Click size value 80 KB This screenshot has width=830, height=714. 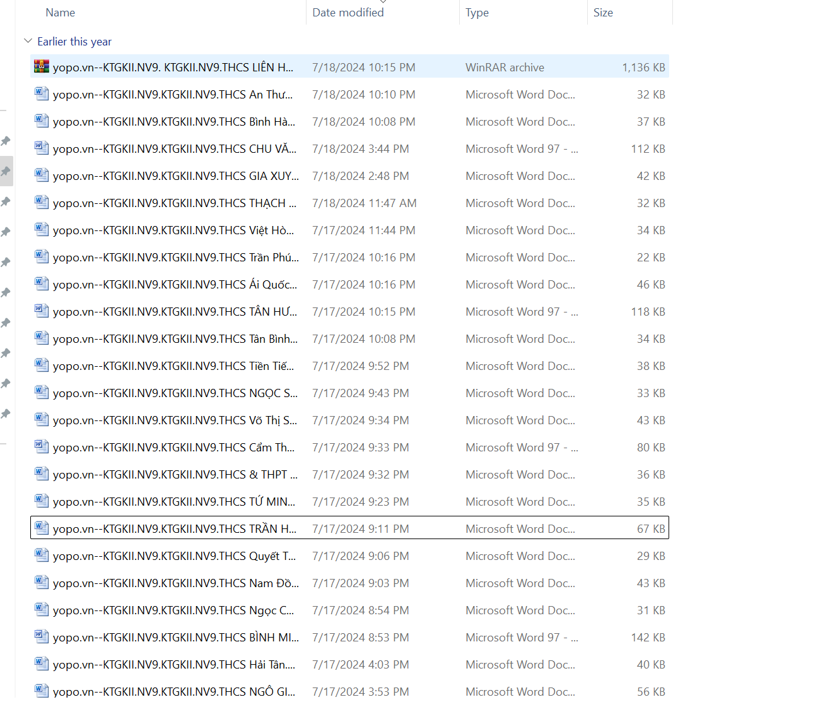pyautogui.click(x=651, y=448)
